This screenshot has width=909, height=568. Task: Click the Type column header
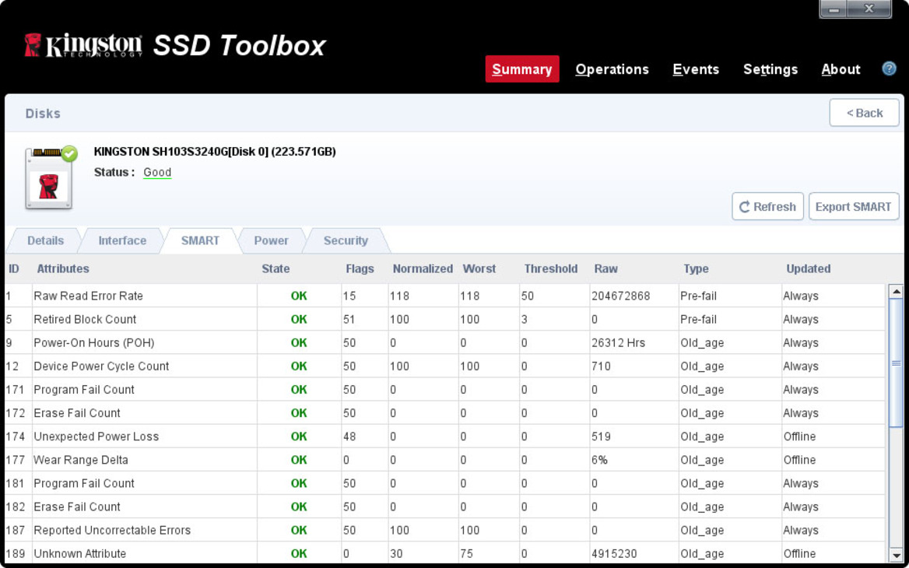[696, 268]
